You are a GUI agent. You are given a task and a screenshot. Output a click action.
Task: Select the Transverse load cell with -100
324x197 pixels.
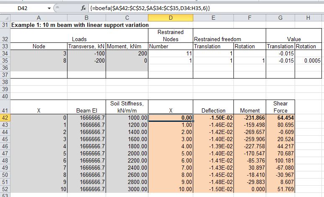(x=86, y=53)
